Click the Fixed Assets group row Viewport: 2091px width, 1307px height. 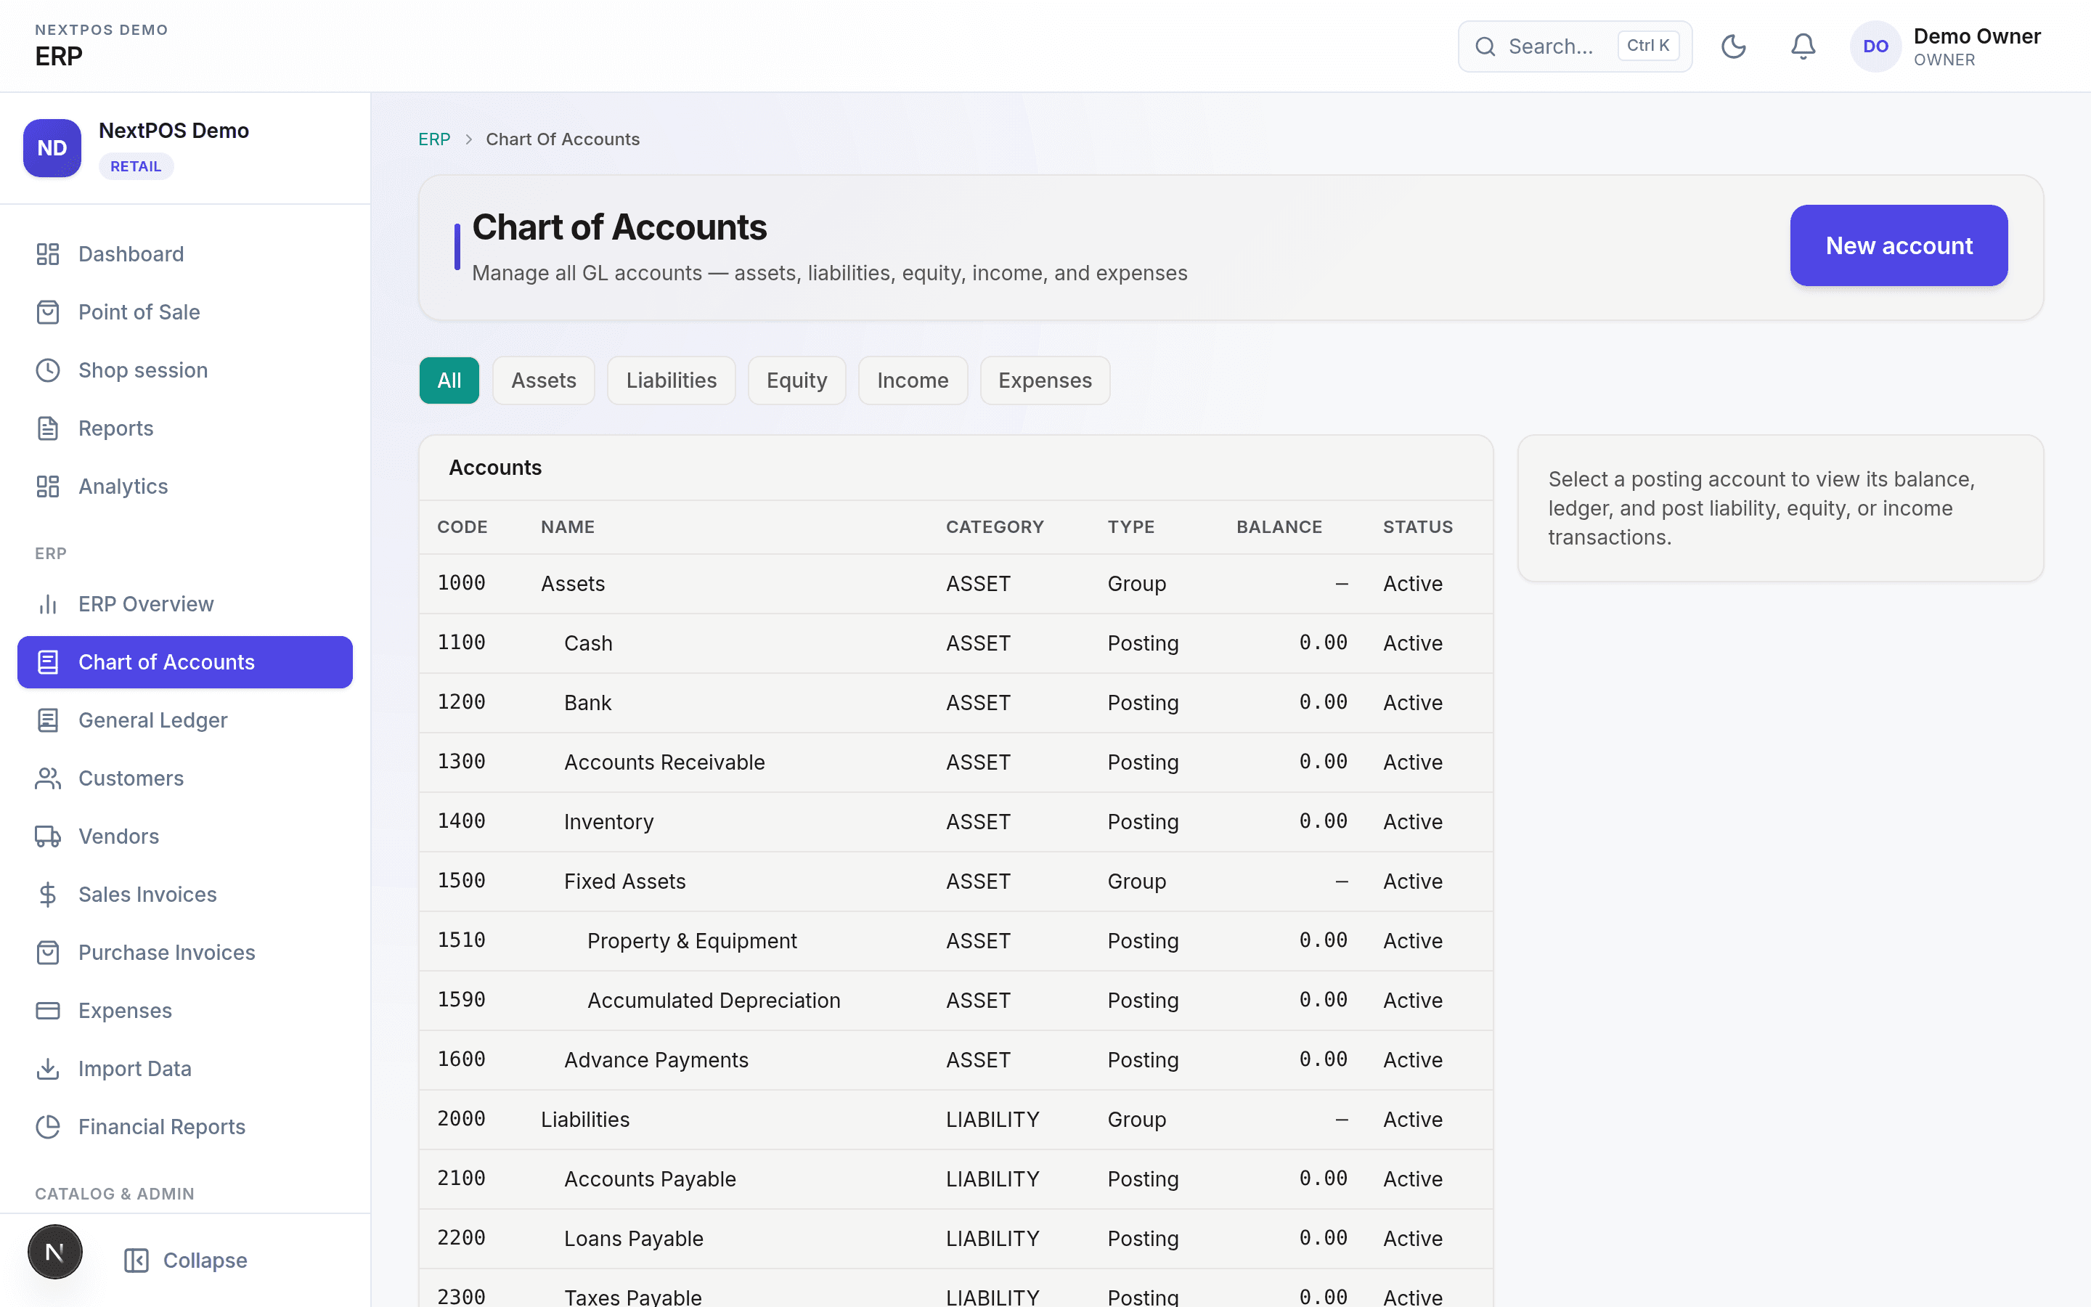click(955, 881)
